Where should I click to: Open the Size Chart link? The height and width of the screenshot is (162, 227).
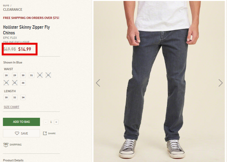(11, 107)
